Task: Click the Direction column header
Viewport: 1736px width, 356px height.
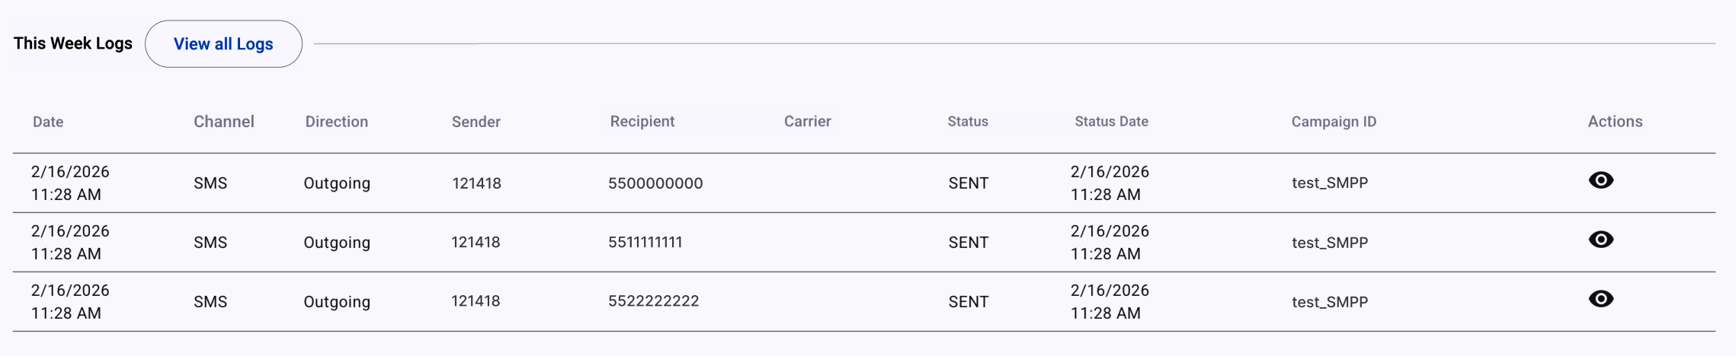Action: [x=337, y=122]
